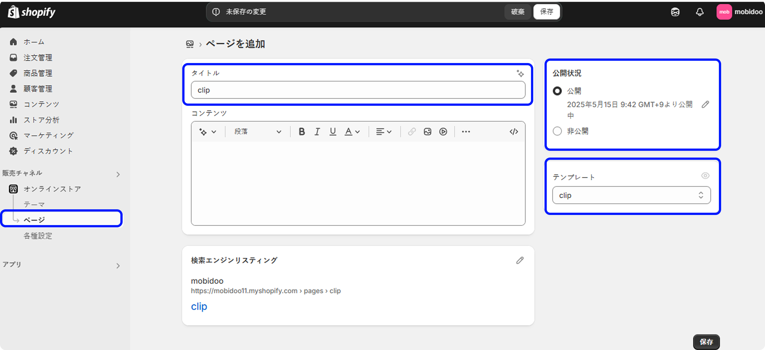The height and width of the screenshot is (350, 765).
Task: Click 破棄 discard button
Action: (517, 12)
